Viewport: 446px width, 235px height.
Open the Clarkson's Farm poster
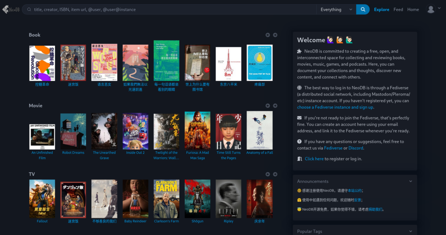pos(166,199)
